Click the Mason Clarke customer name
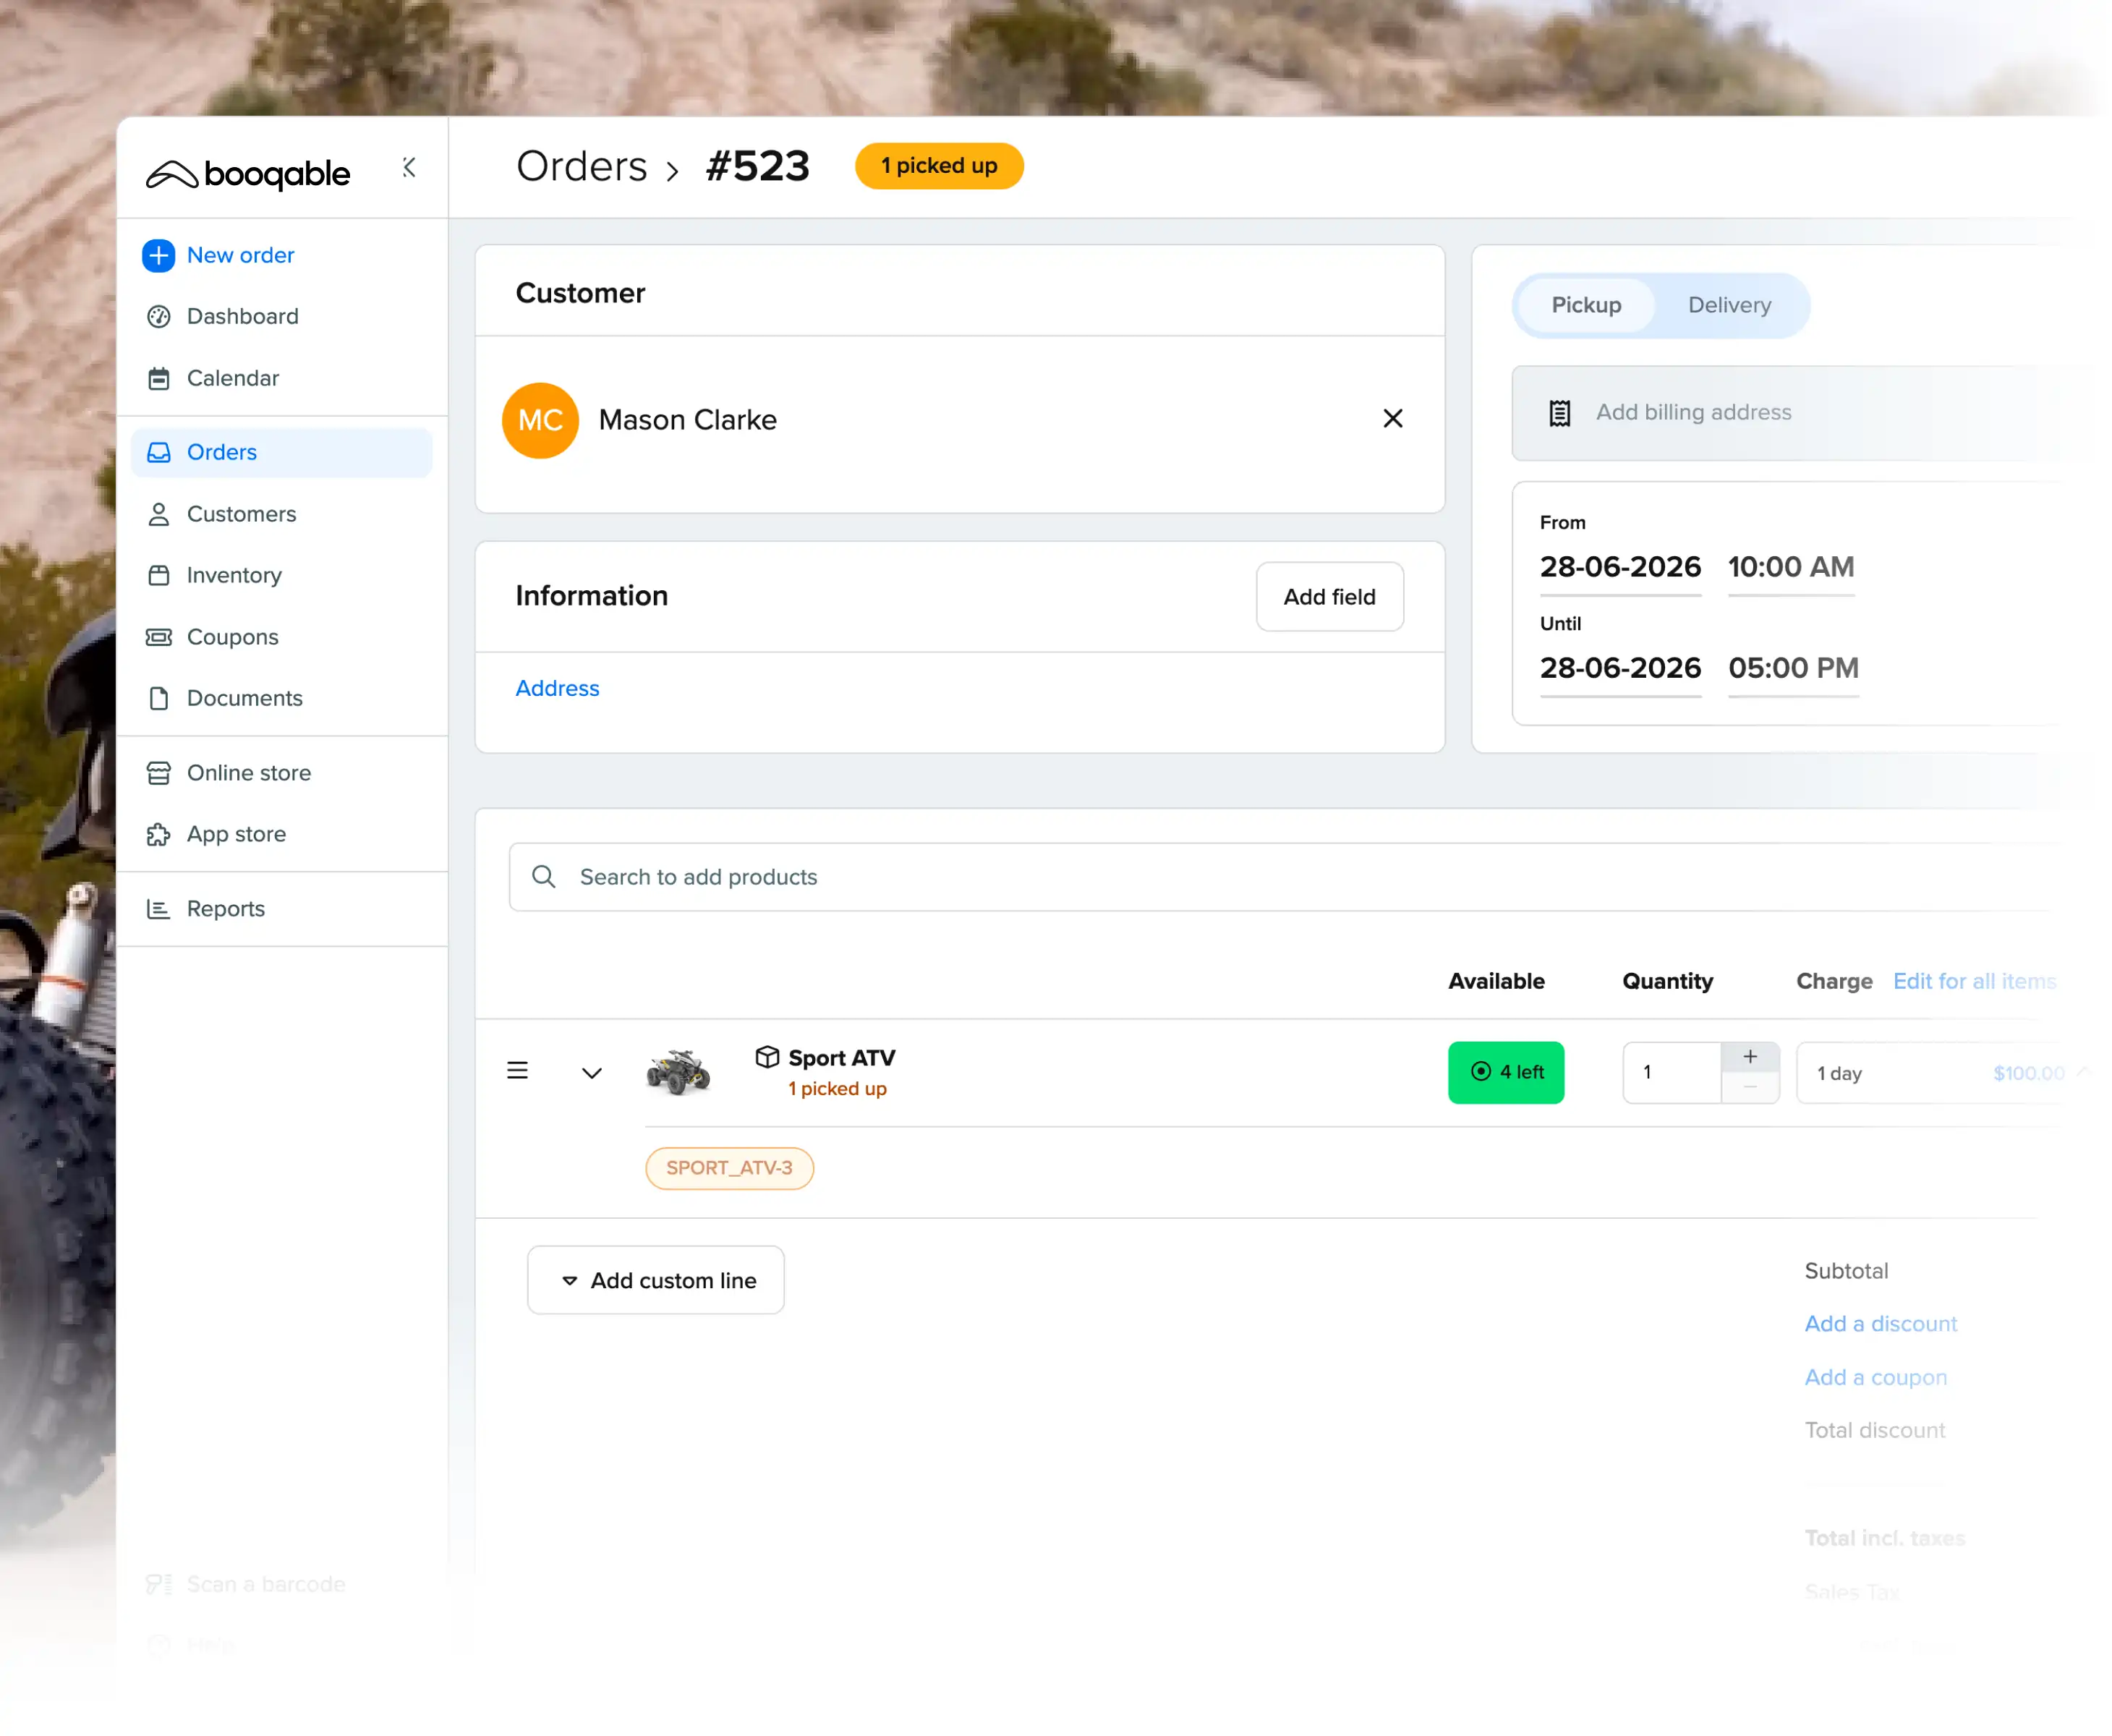This screenshot has height=1736, width=2112. pyautogui.click(x=687, y=420)
